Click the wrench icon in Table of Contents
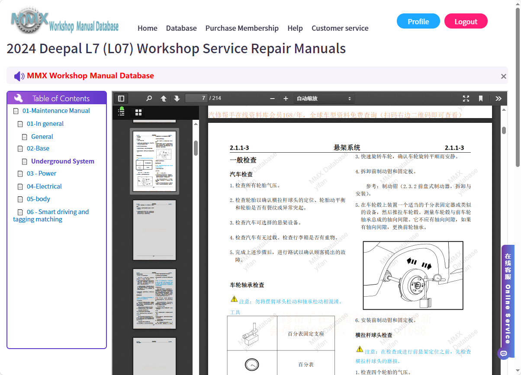Screen dimensions: 521x375 point(18,98)
